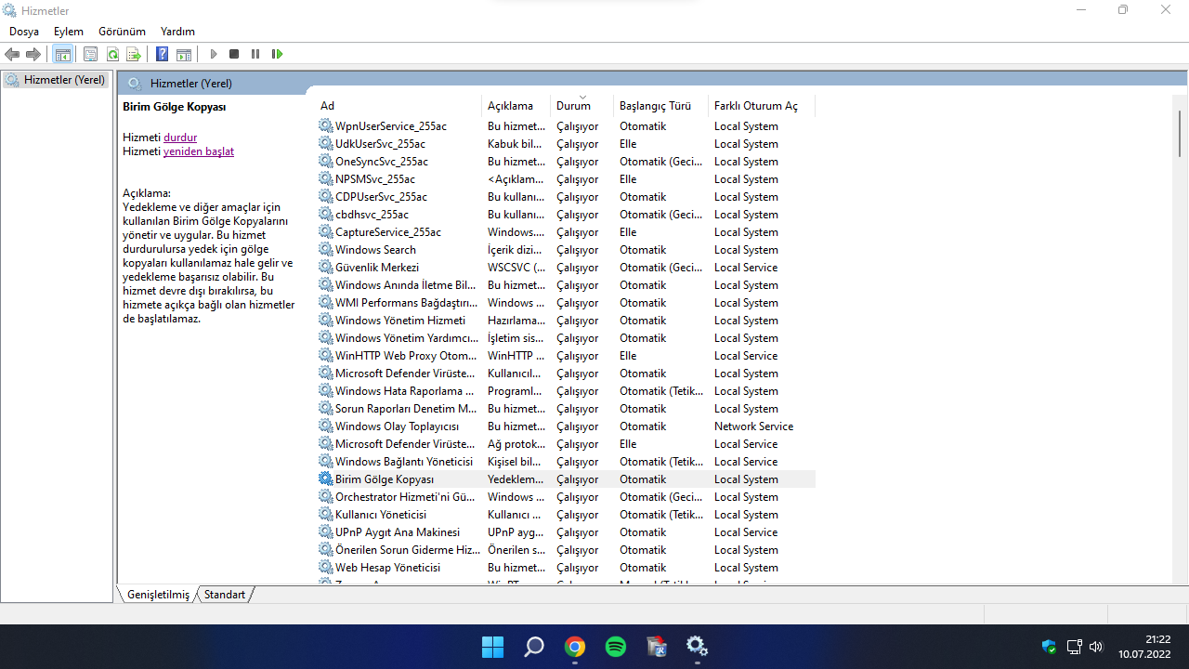Image resolution: width=1189 pixels, height=669 pixels.
Task: Select the Windows Search service
Action: click(x=566, y=250)
